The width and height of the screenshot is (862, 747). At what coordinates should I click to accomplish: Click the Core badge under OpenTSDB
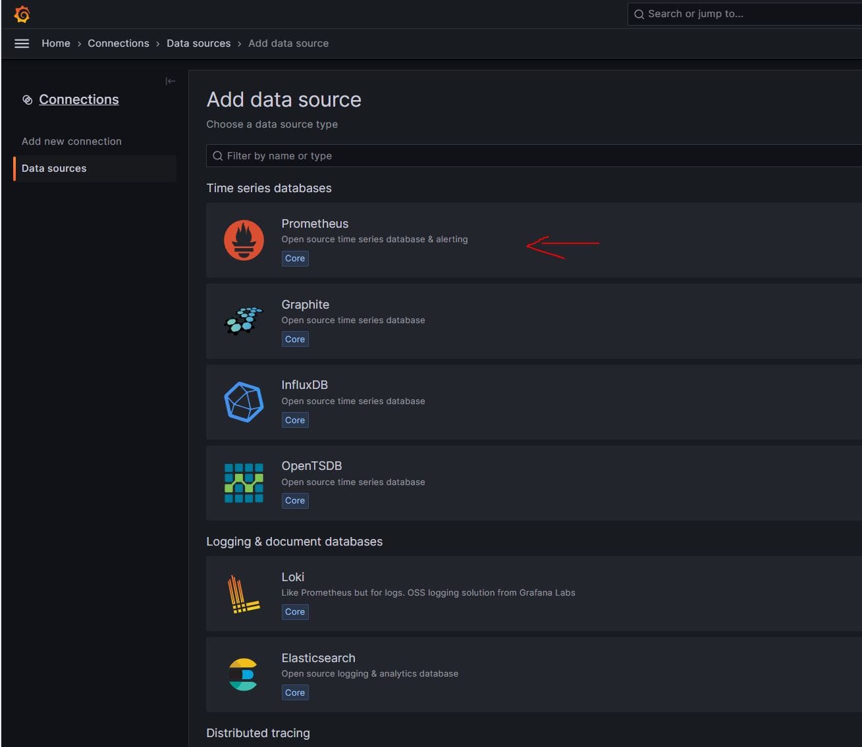click(x=295, y=501)
